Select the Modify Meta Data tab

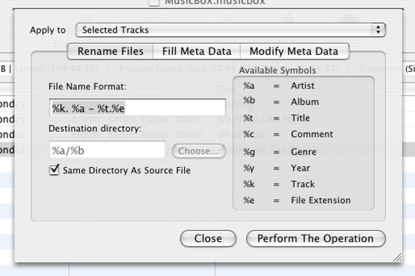click(x=296, y=51)
